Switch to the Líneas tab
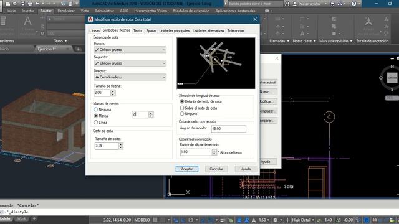Viewport: 399px width, 224px height. (94, 30)
